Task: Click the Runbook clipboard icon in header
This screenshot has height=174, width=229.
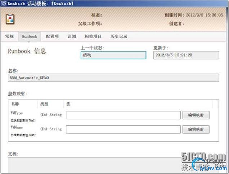Action: coord(10,19)
